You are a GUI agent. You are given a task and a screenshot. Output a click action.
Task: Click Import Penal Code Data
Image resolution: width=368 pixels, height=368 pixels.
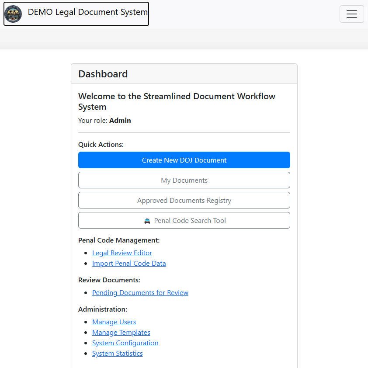[x=129, y=263]
